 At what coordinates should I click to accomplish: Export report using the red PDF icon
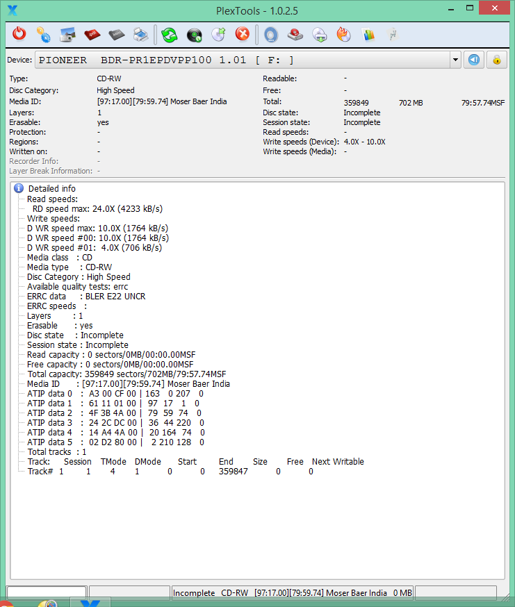[92, 35]
